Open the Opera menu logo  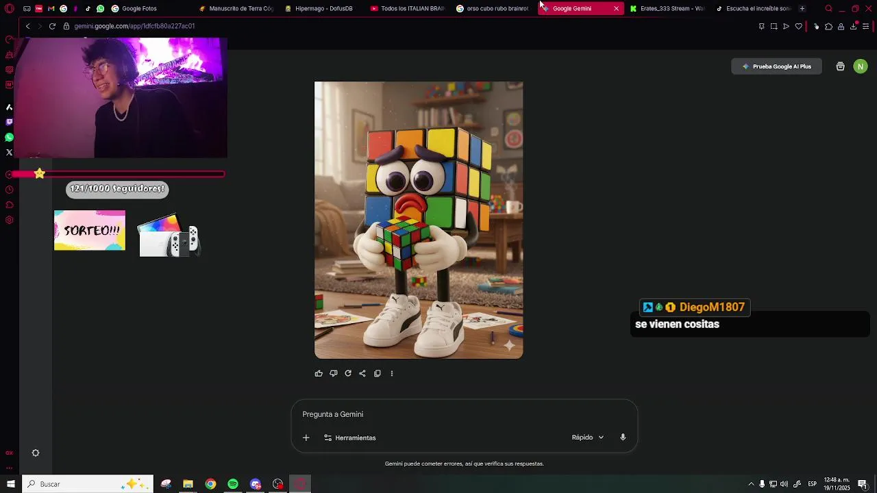click(x=10, y=8)
